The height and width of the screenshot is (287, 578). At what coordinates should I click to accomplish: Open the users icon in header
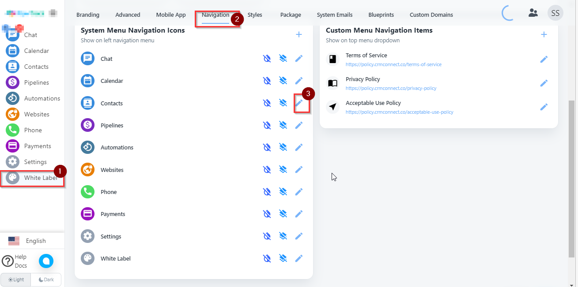click(533, 13)
